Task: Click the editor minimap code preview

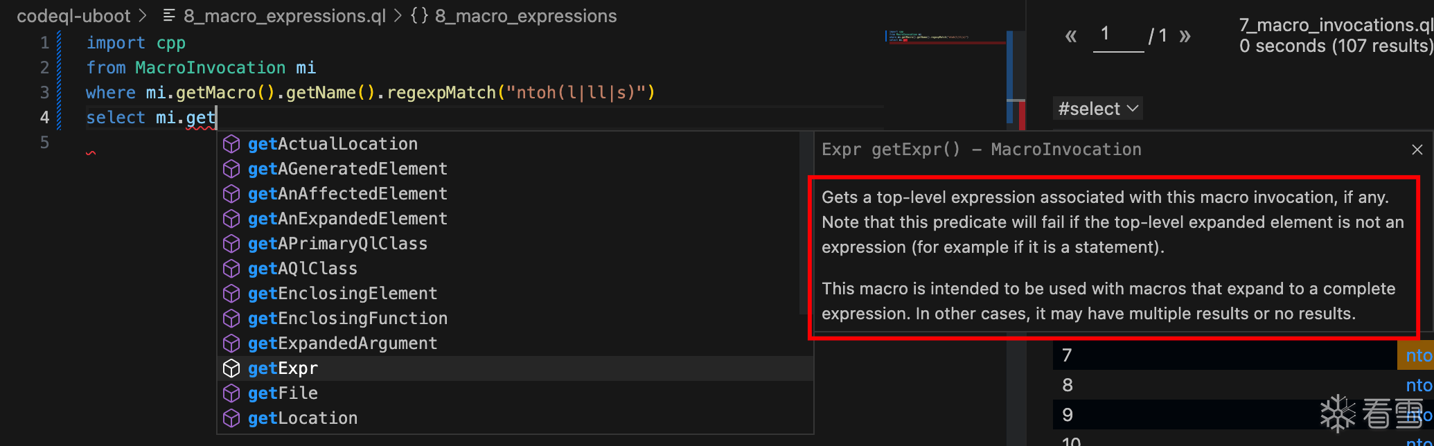Action: tap(928, 37)
